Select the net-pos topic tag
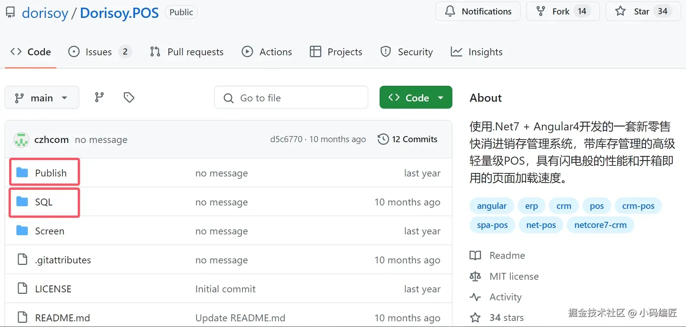The width and height of the screenshot is (686, 327). coord(541,225)
